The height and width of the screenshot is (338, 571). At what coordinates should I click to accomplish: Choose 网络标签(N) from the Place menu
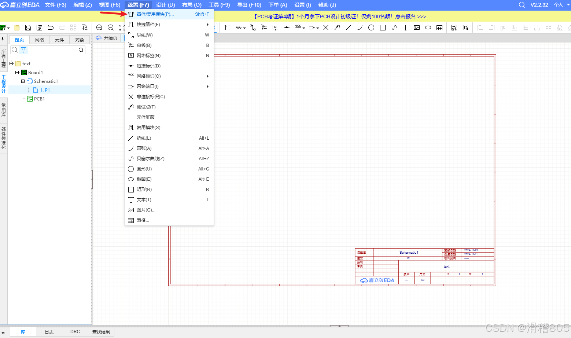click(x=169, y=56)
